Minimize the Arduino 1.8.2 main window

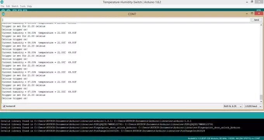click(x=247, y=2)
